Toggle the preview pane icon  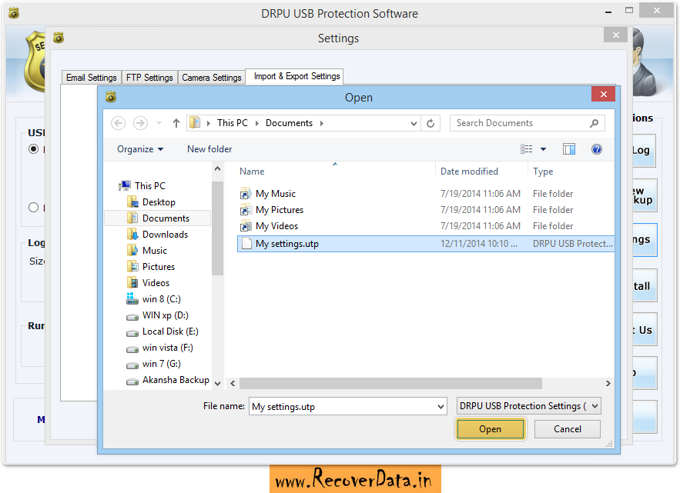569,149
